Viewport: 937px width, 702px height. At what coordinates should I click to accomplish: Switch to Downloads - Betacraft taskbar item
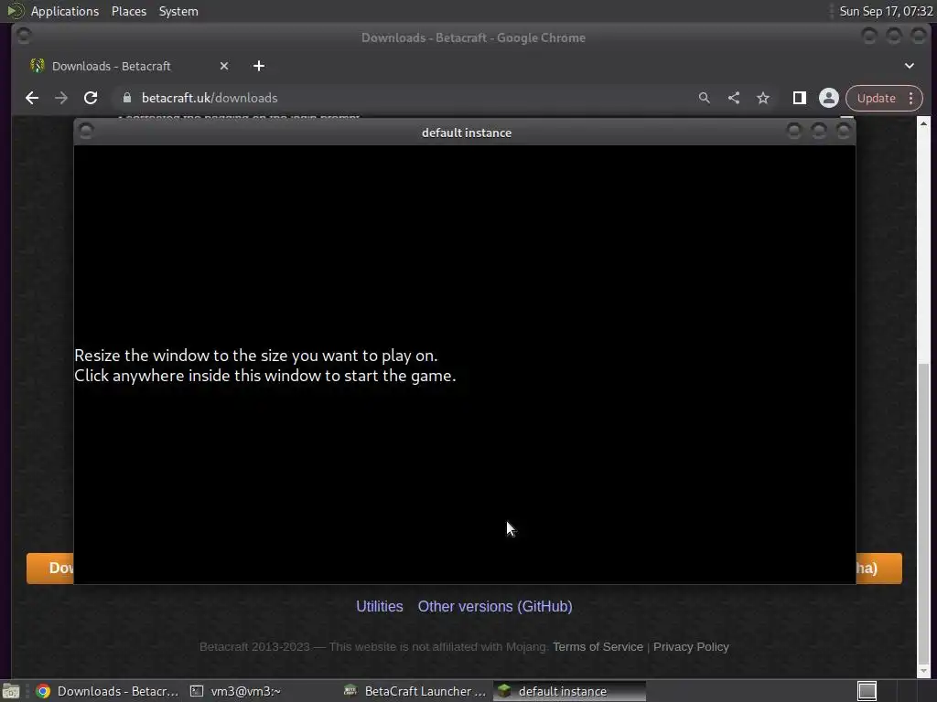[x=107, y=691]
